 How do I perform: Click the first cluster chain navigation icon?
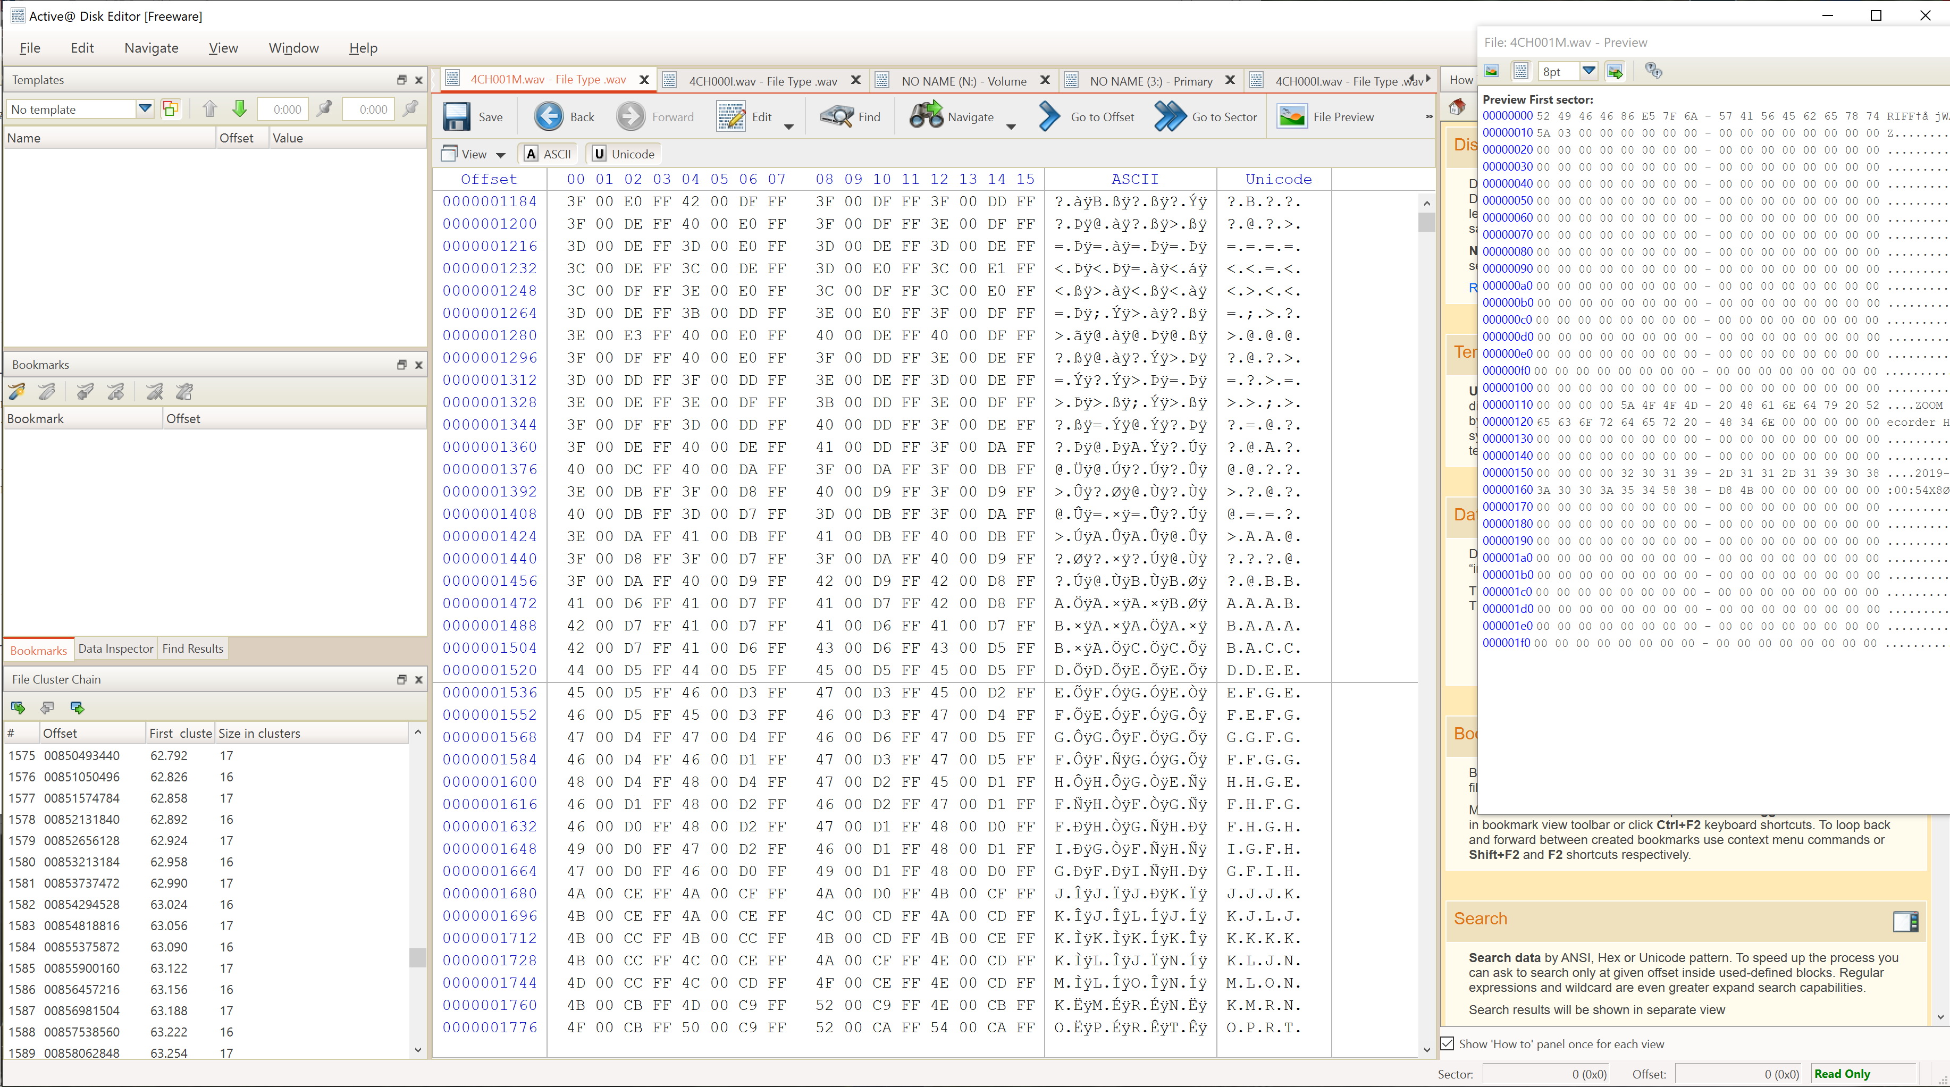[18, 708]
